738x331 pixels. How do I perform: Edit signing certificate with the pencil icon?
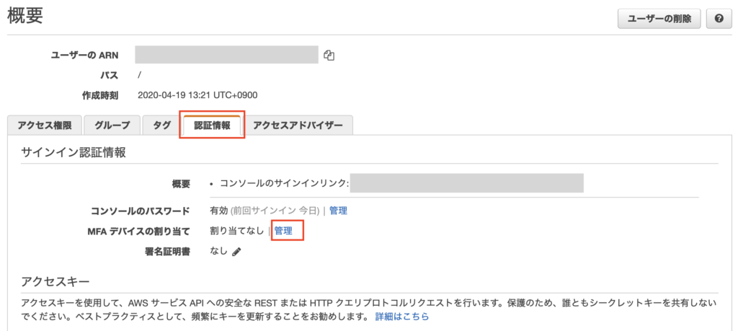(236, 252)
